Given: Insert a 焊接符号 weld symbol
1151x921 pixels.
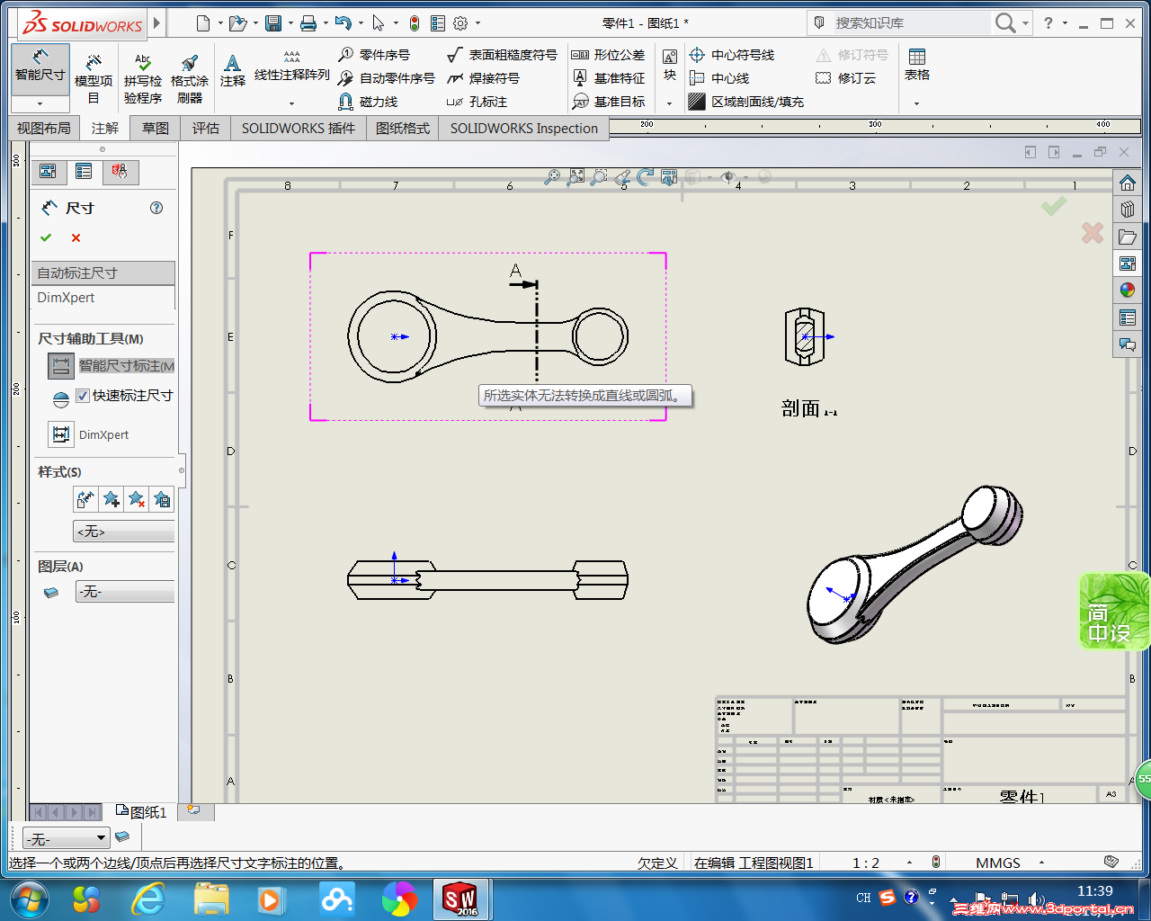Looking at the screenshot, I should (483, 78).
